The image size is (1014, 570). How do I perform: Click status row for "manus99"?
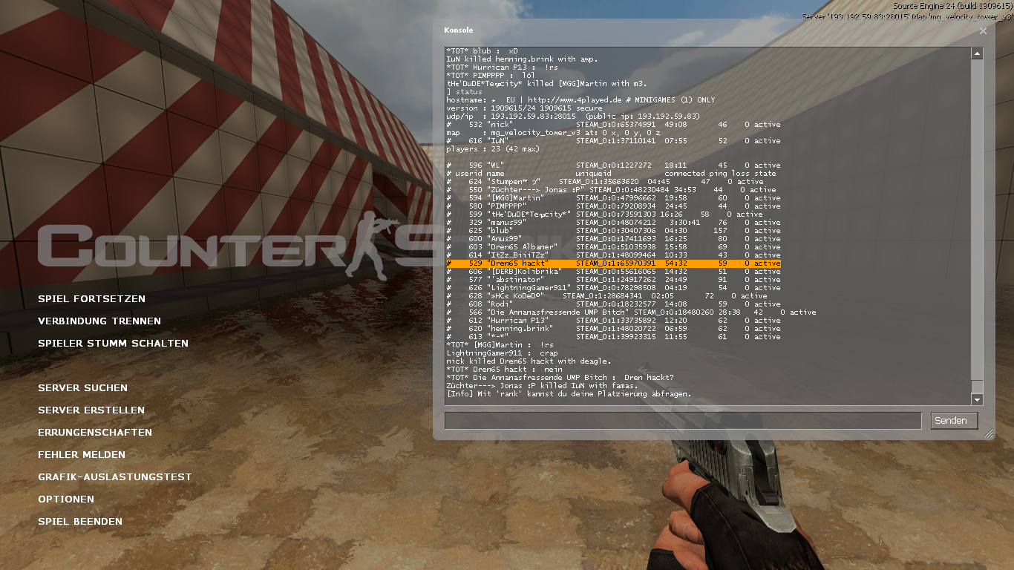coord(613,223)
